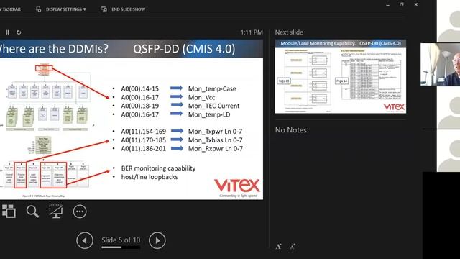The width and height of the screenshot is (460, 259).
Task: Decrease notes text size
Action: [x=293, y=247]
